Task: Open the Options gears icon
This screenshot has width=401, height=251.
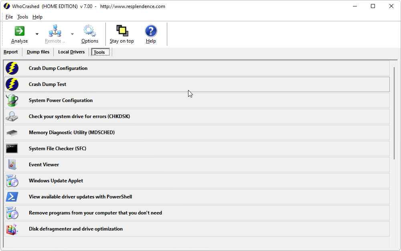Action: 89,31
